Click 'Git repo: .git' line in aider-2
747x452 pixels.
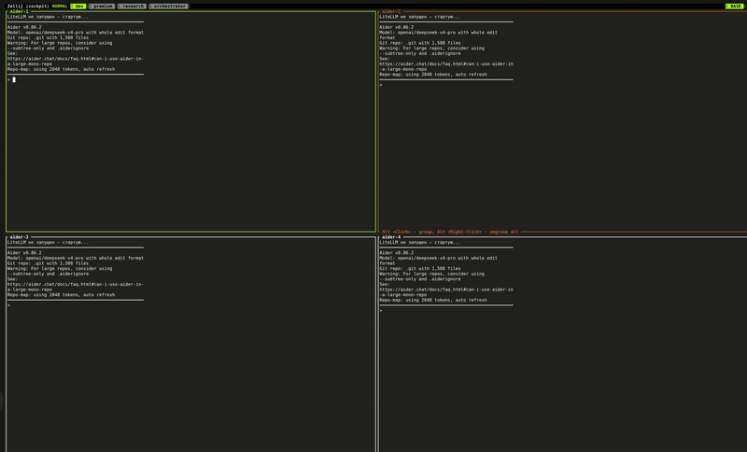[419, 43]
